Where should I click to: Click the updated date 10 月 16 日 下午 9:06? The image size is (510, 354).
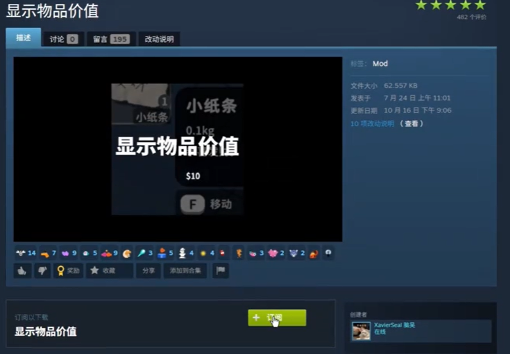418,110
